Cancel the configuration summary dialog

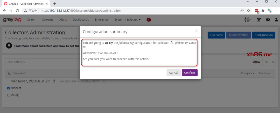(x=173, y=73)
